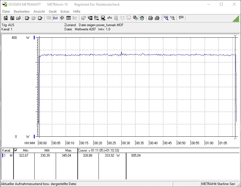Screen dimensions: 241x187
Task: Select the Y-t waveform chart view icon
Action: [55, 18]
